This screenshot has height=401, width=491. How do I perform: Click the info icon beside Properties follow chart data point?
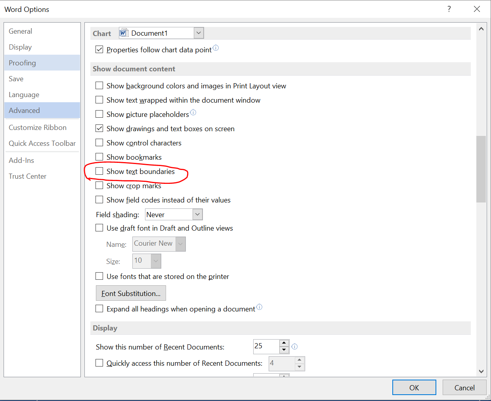pyautogui.click(x=216, y=48)
